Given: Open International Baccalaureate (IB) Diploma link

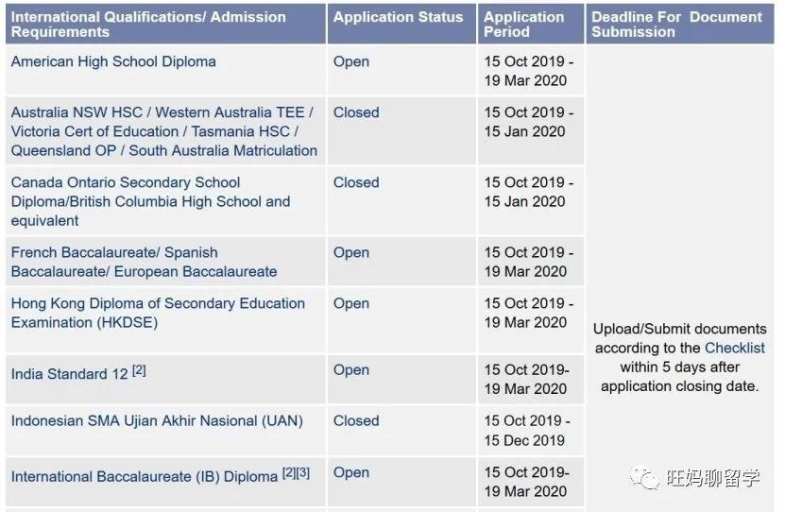Looking at the screenshot, I should [x=145, y=476].
